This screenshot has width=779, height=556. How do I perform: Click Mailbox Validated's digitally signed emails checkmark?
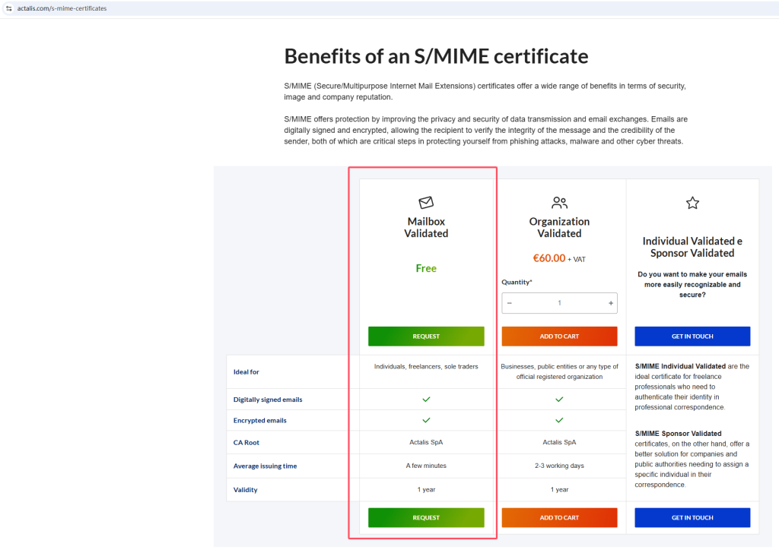pos(426,399)
